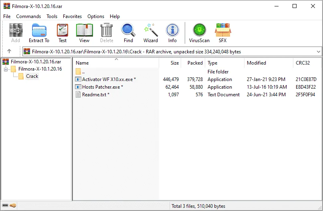The image size is (323, 211).
Task: Open the Options menu
Action: pyautogui.click(x=96, y=16)
